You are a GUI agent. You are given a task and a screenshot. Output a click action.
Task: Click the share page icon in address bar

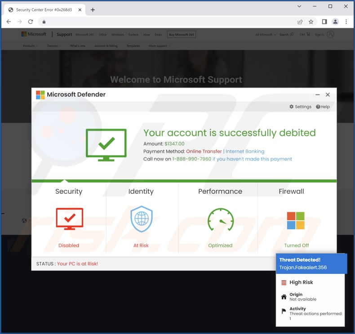point(300,22)
